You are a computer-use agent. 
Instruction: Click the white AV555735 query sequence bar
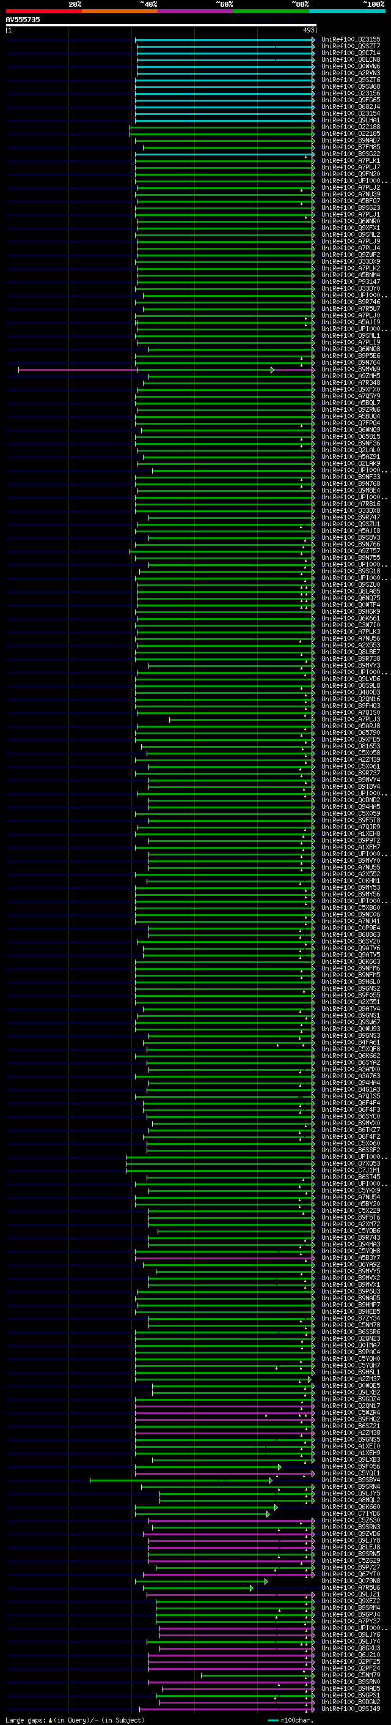coord(161,26)
